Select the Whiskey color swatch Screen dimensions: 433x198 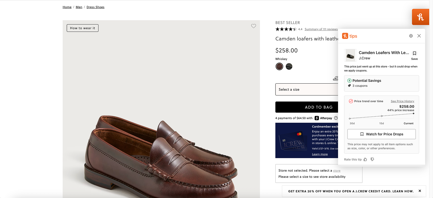click(279, 66)
